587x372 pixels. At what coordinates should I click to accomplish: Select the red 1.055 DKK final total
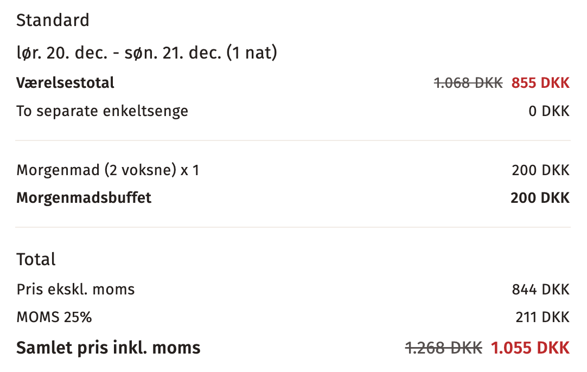pyautogui.click(x=530, y=348)
